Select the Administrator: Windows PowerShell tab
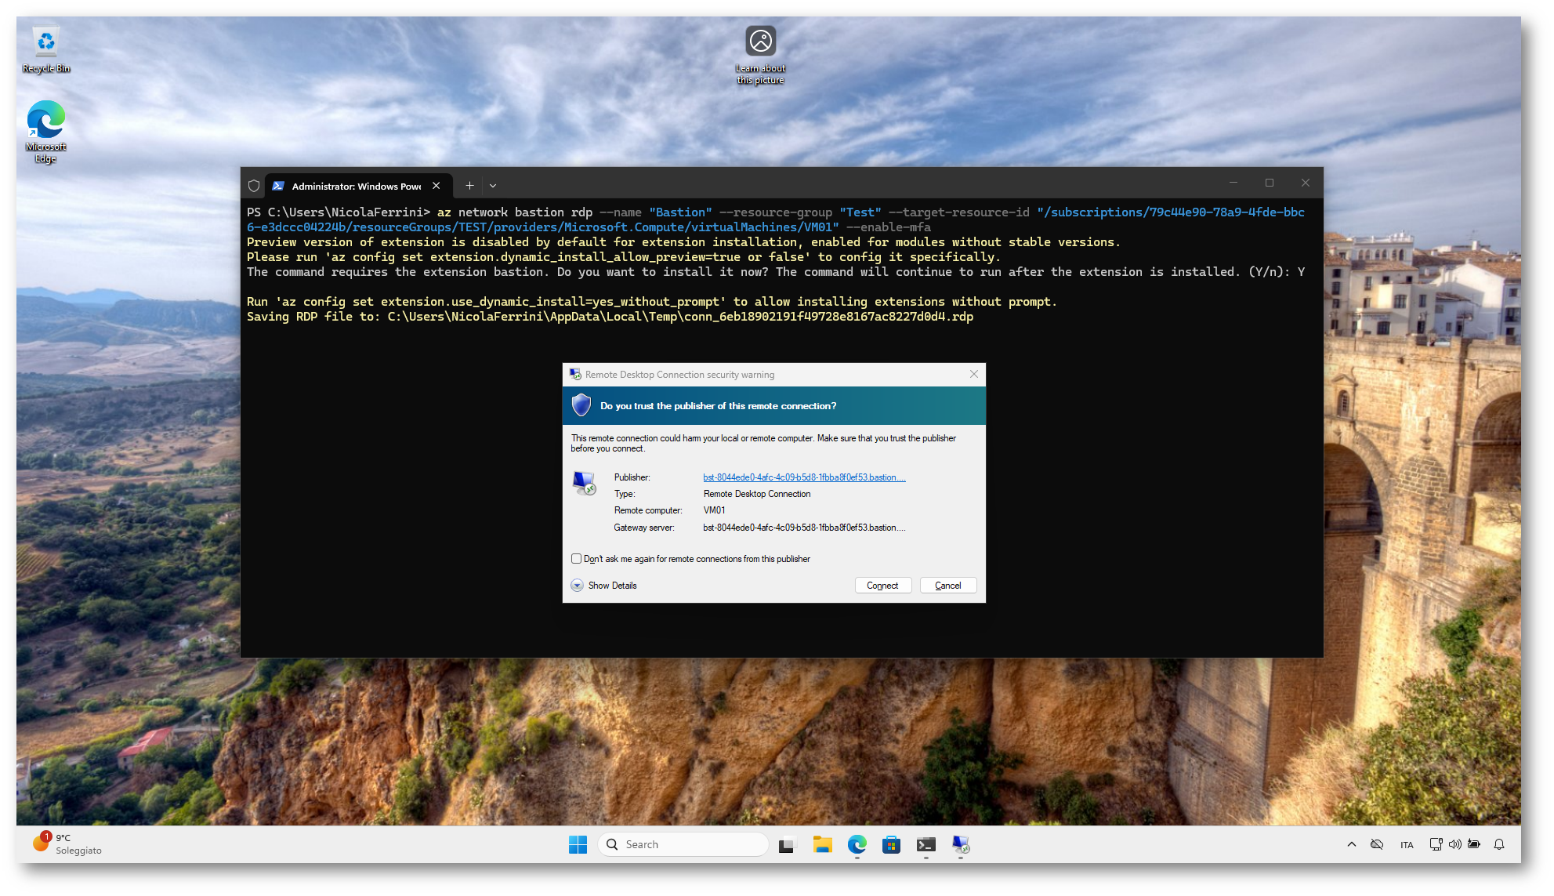The width and height of the screenshot is (1554, 896). 356,186
